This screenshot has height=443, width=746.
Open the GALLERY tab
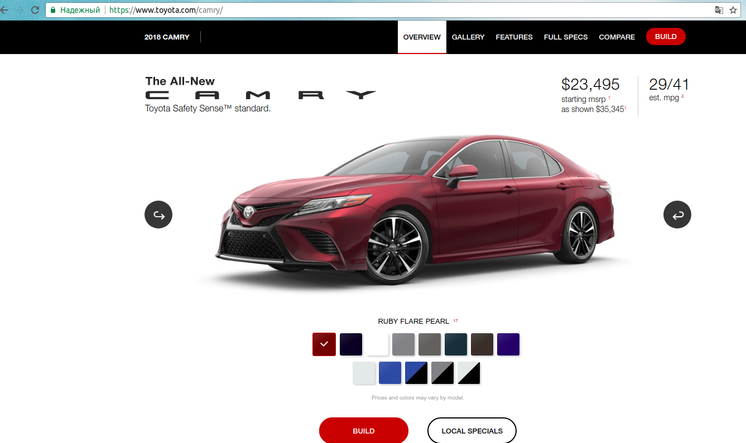click(468, 37)
